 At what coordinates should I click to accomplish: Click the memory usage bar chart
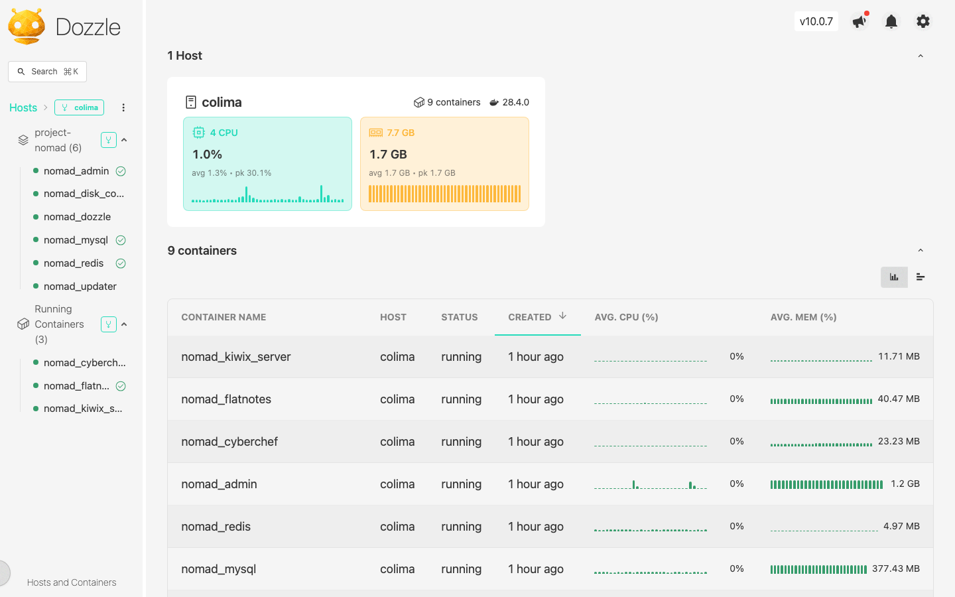click(x=444, y=194)
